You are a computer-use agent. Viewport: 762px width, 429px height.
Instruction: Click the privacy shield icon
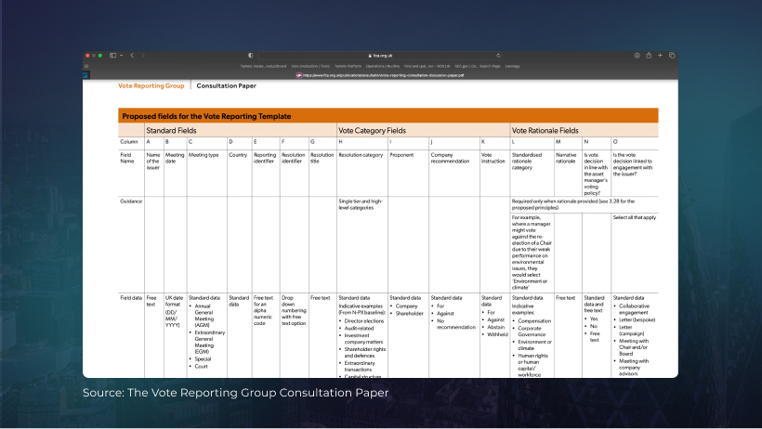pyautogui.click(x=250, y=56)
